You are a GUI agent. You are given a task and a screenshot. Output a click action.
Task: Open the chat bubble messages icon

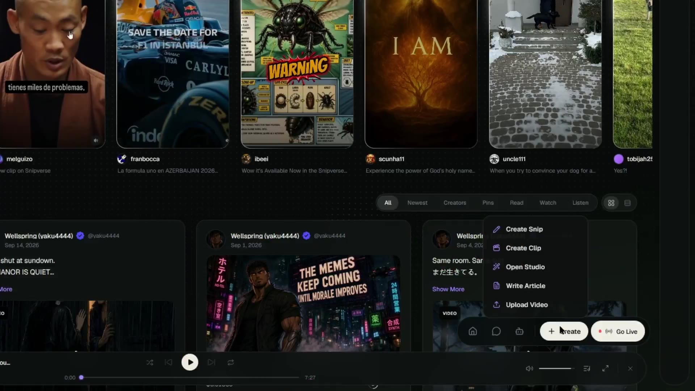pyautogui.click(x=496, y=331)
